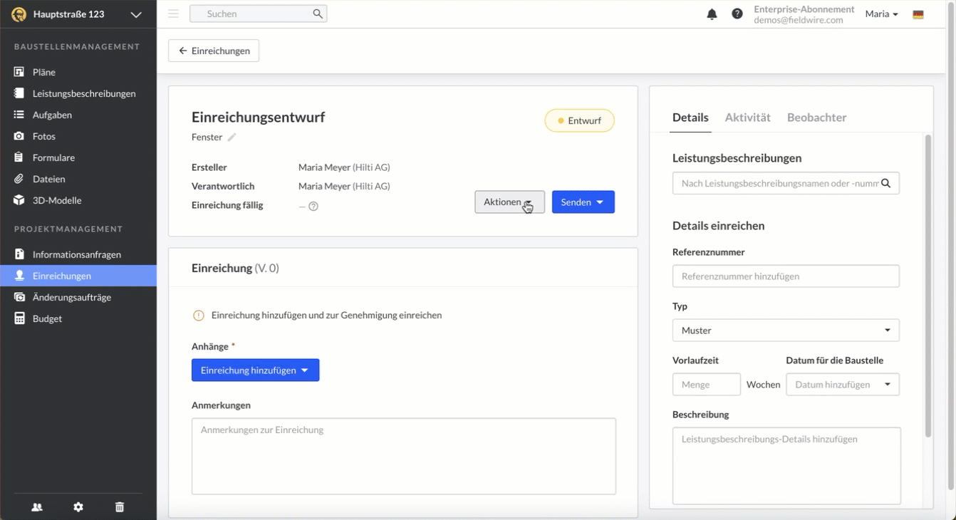Select the German flag language icon

tap(918, 14)
